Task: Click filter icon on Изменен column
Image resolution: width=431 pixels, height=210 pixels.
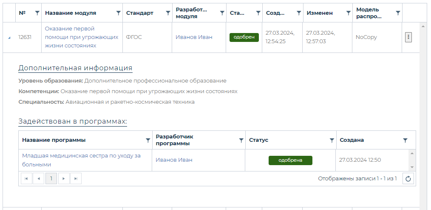Action: 347,13
